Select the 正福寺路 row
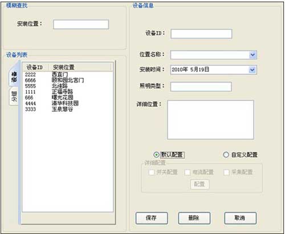This screenshot has height=234, width=285. (x=68, y=92)
